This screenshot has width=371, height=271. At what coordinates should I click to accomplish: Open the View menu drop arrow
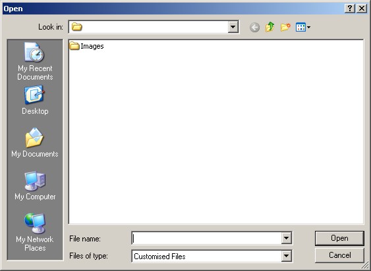click(x=308, y=28)
